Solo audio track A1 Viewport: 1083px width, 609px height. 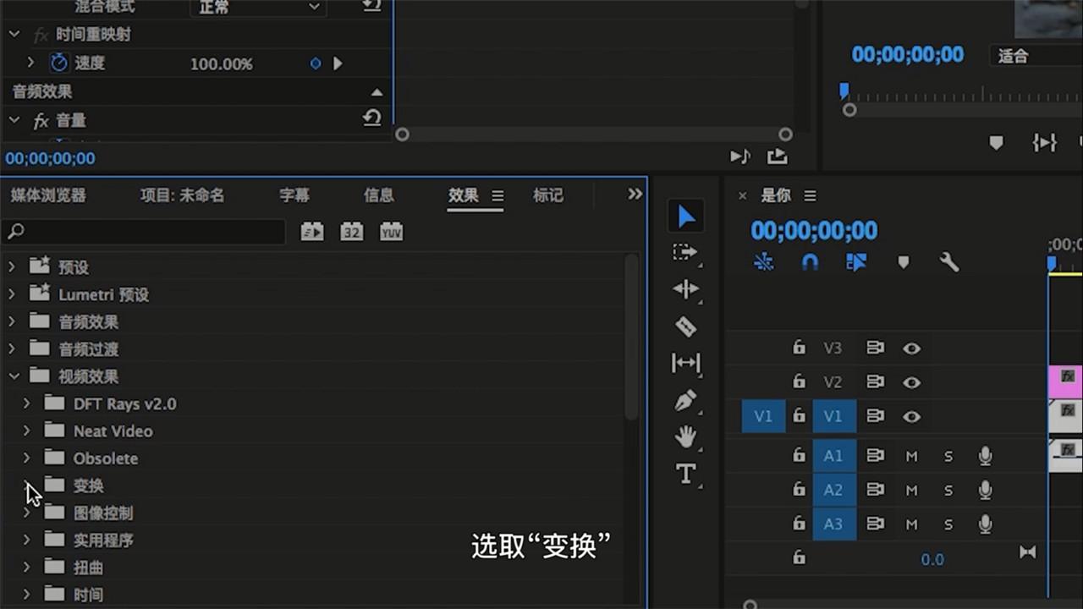pos(948,457)
